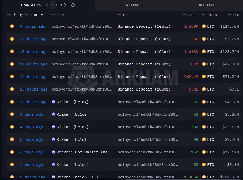Screen dimensions: 243x180
Task: Click the BTC token icon in $62.08M row
Action: tap(204, 64)
